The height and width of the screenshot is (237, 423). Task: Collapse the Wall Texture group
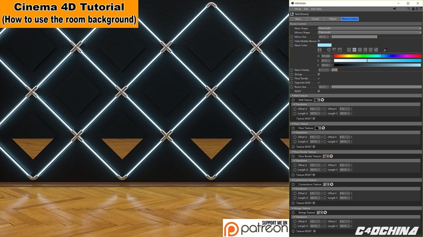point(292,96)
